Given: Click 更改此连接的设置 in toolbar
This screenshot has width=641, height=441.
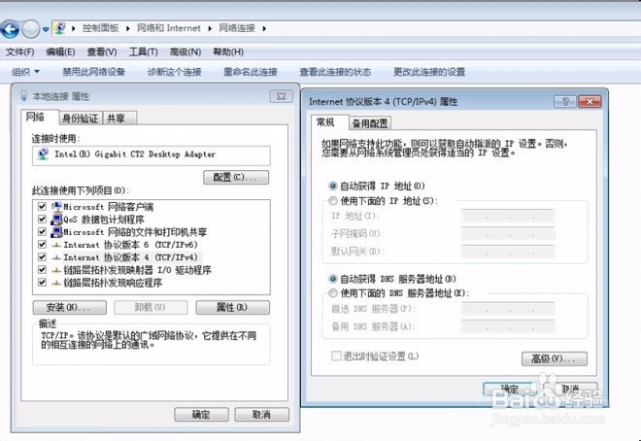Looking at the screenshot, I should click(429, 72).
